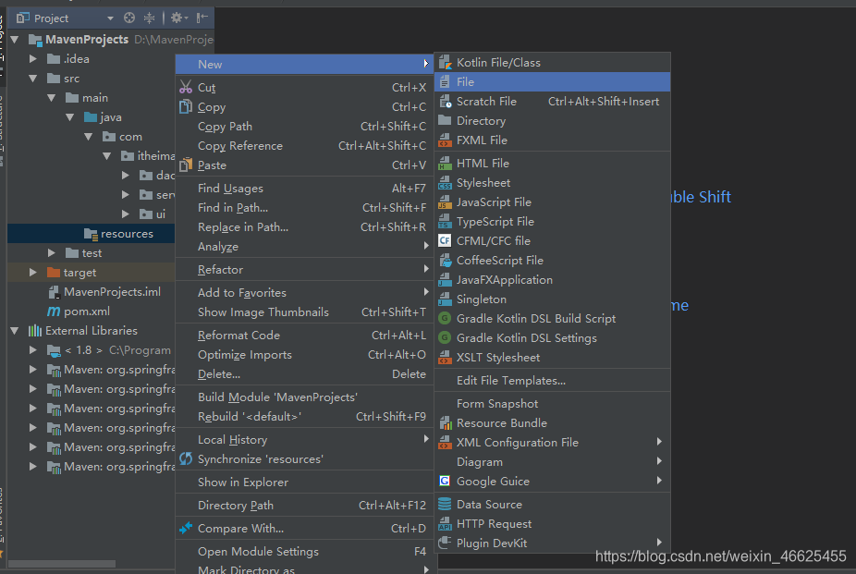Expand the target folder
Image resolution: width=856 pixels, height=574 pixels.
(32, 273)
